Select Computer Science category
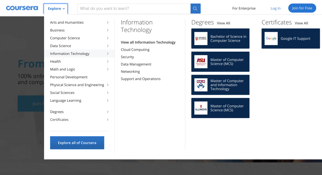 point(65,38)
